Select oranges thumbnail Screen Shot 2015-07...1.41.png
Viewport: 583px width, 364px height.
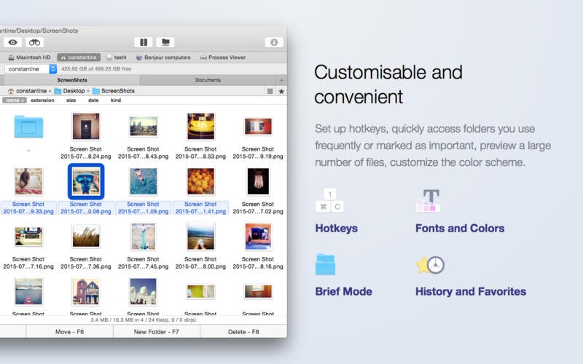point(201,181)
